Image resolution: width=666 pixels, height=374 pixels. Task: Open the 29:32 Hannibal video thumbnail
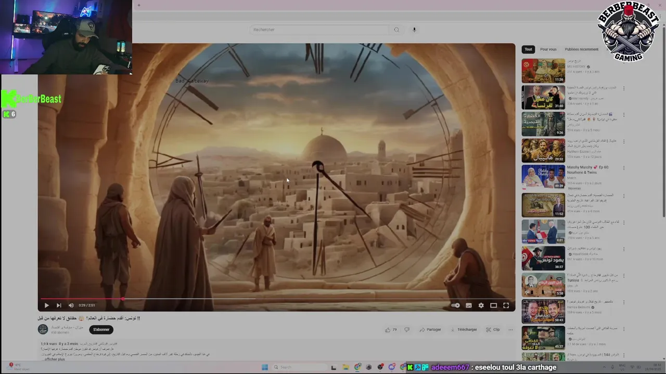(x=543, y=150)
